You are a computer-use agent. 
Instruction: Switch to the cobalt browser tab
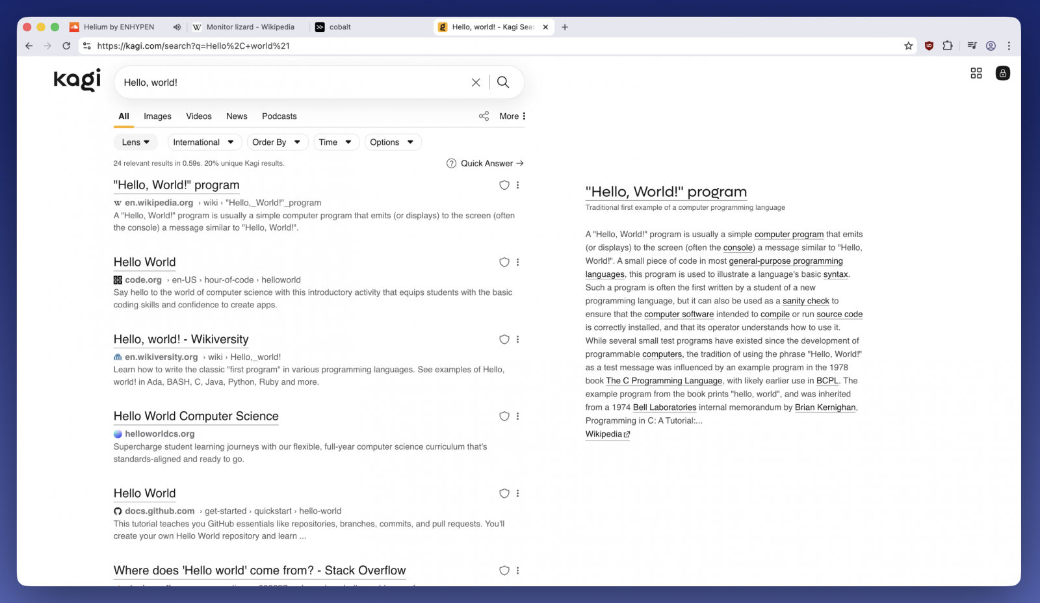point(369,27)
